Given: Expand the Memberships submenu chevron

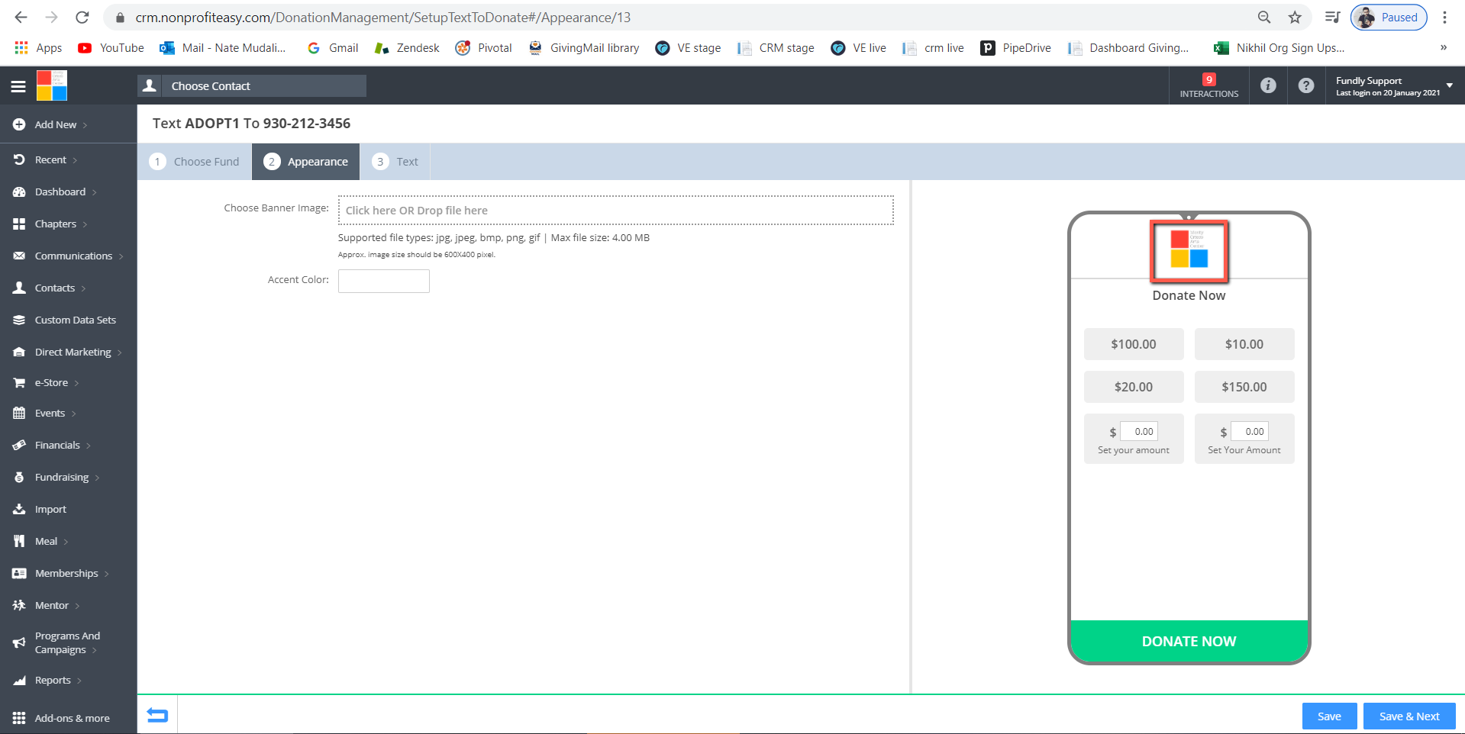Looking at the screenshot, I should (x=107, y=574).
